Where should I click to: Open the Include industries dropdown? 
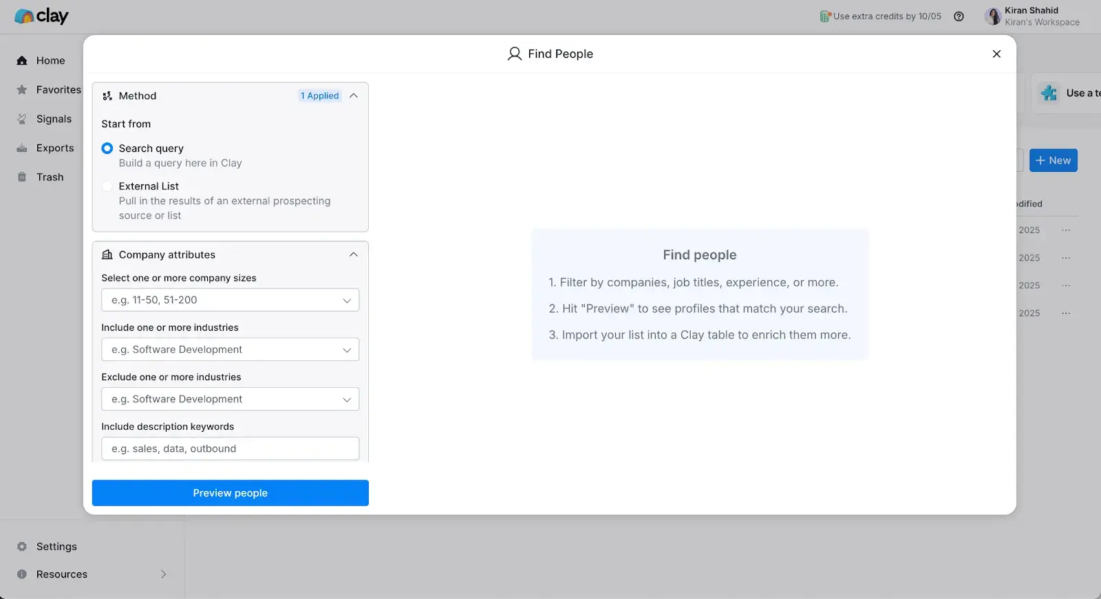click(x=230, y=350)
